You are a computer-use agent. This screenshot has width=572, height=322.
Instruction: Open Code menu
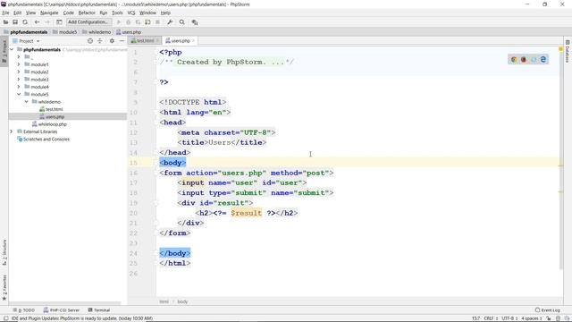68,13
